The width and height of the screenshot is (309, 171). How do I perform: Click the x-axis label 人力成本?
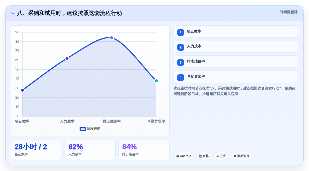tap(67, 121)
